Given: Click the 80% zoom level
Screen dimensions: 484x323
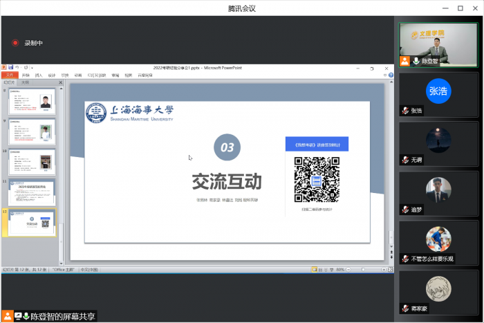Looking at the screenshot, I should point(340,270).
